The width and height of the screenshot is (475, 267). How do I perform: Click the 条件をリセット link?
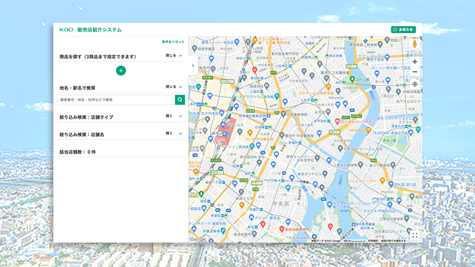click(x=173, y=42)
